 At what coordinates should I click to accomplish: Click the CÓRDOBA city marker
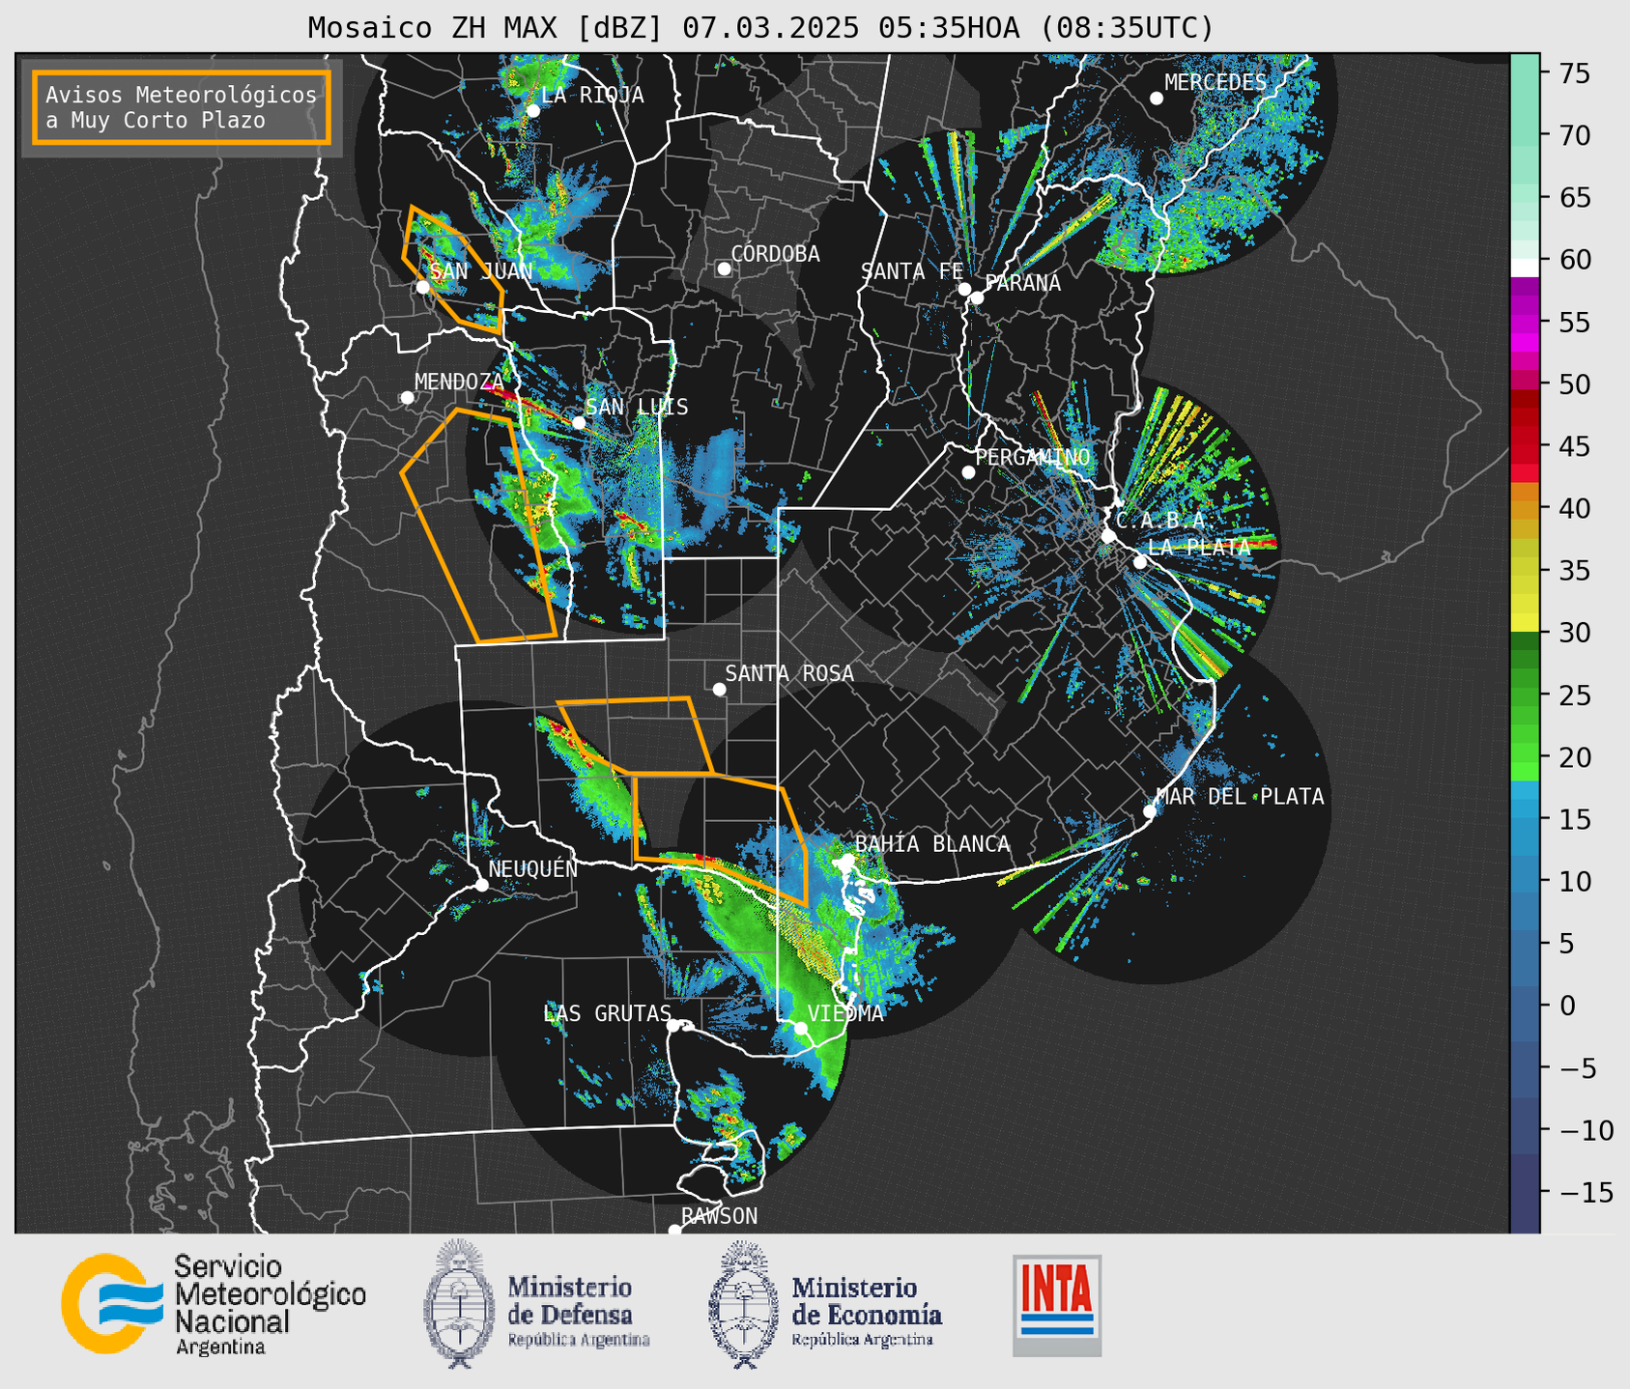(724, 269)
